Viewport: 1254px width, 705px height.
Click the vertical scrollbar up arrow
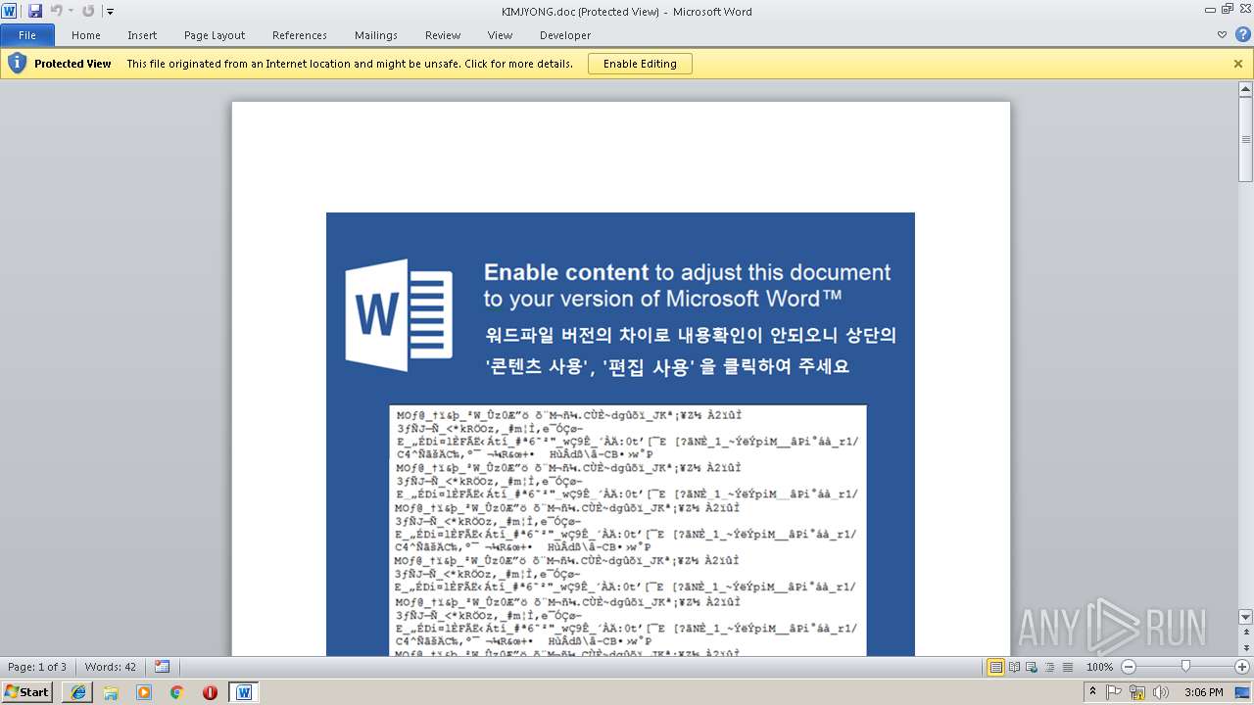coord(1246,89)
